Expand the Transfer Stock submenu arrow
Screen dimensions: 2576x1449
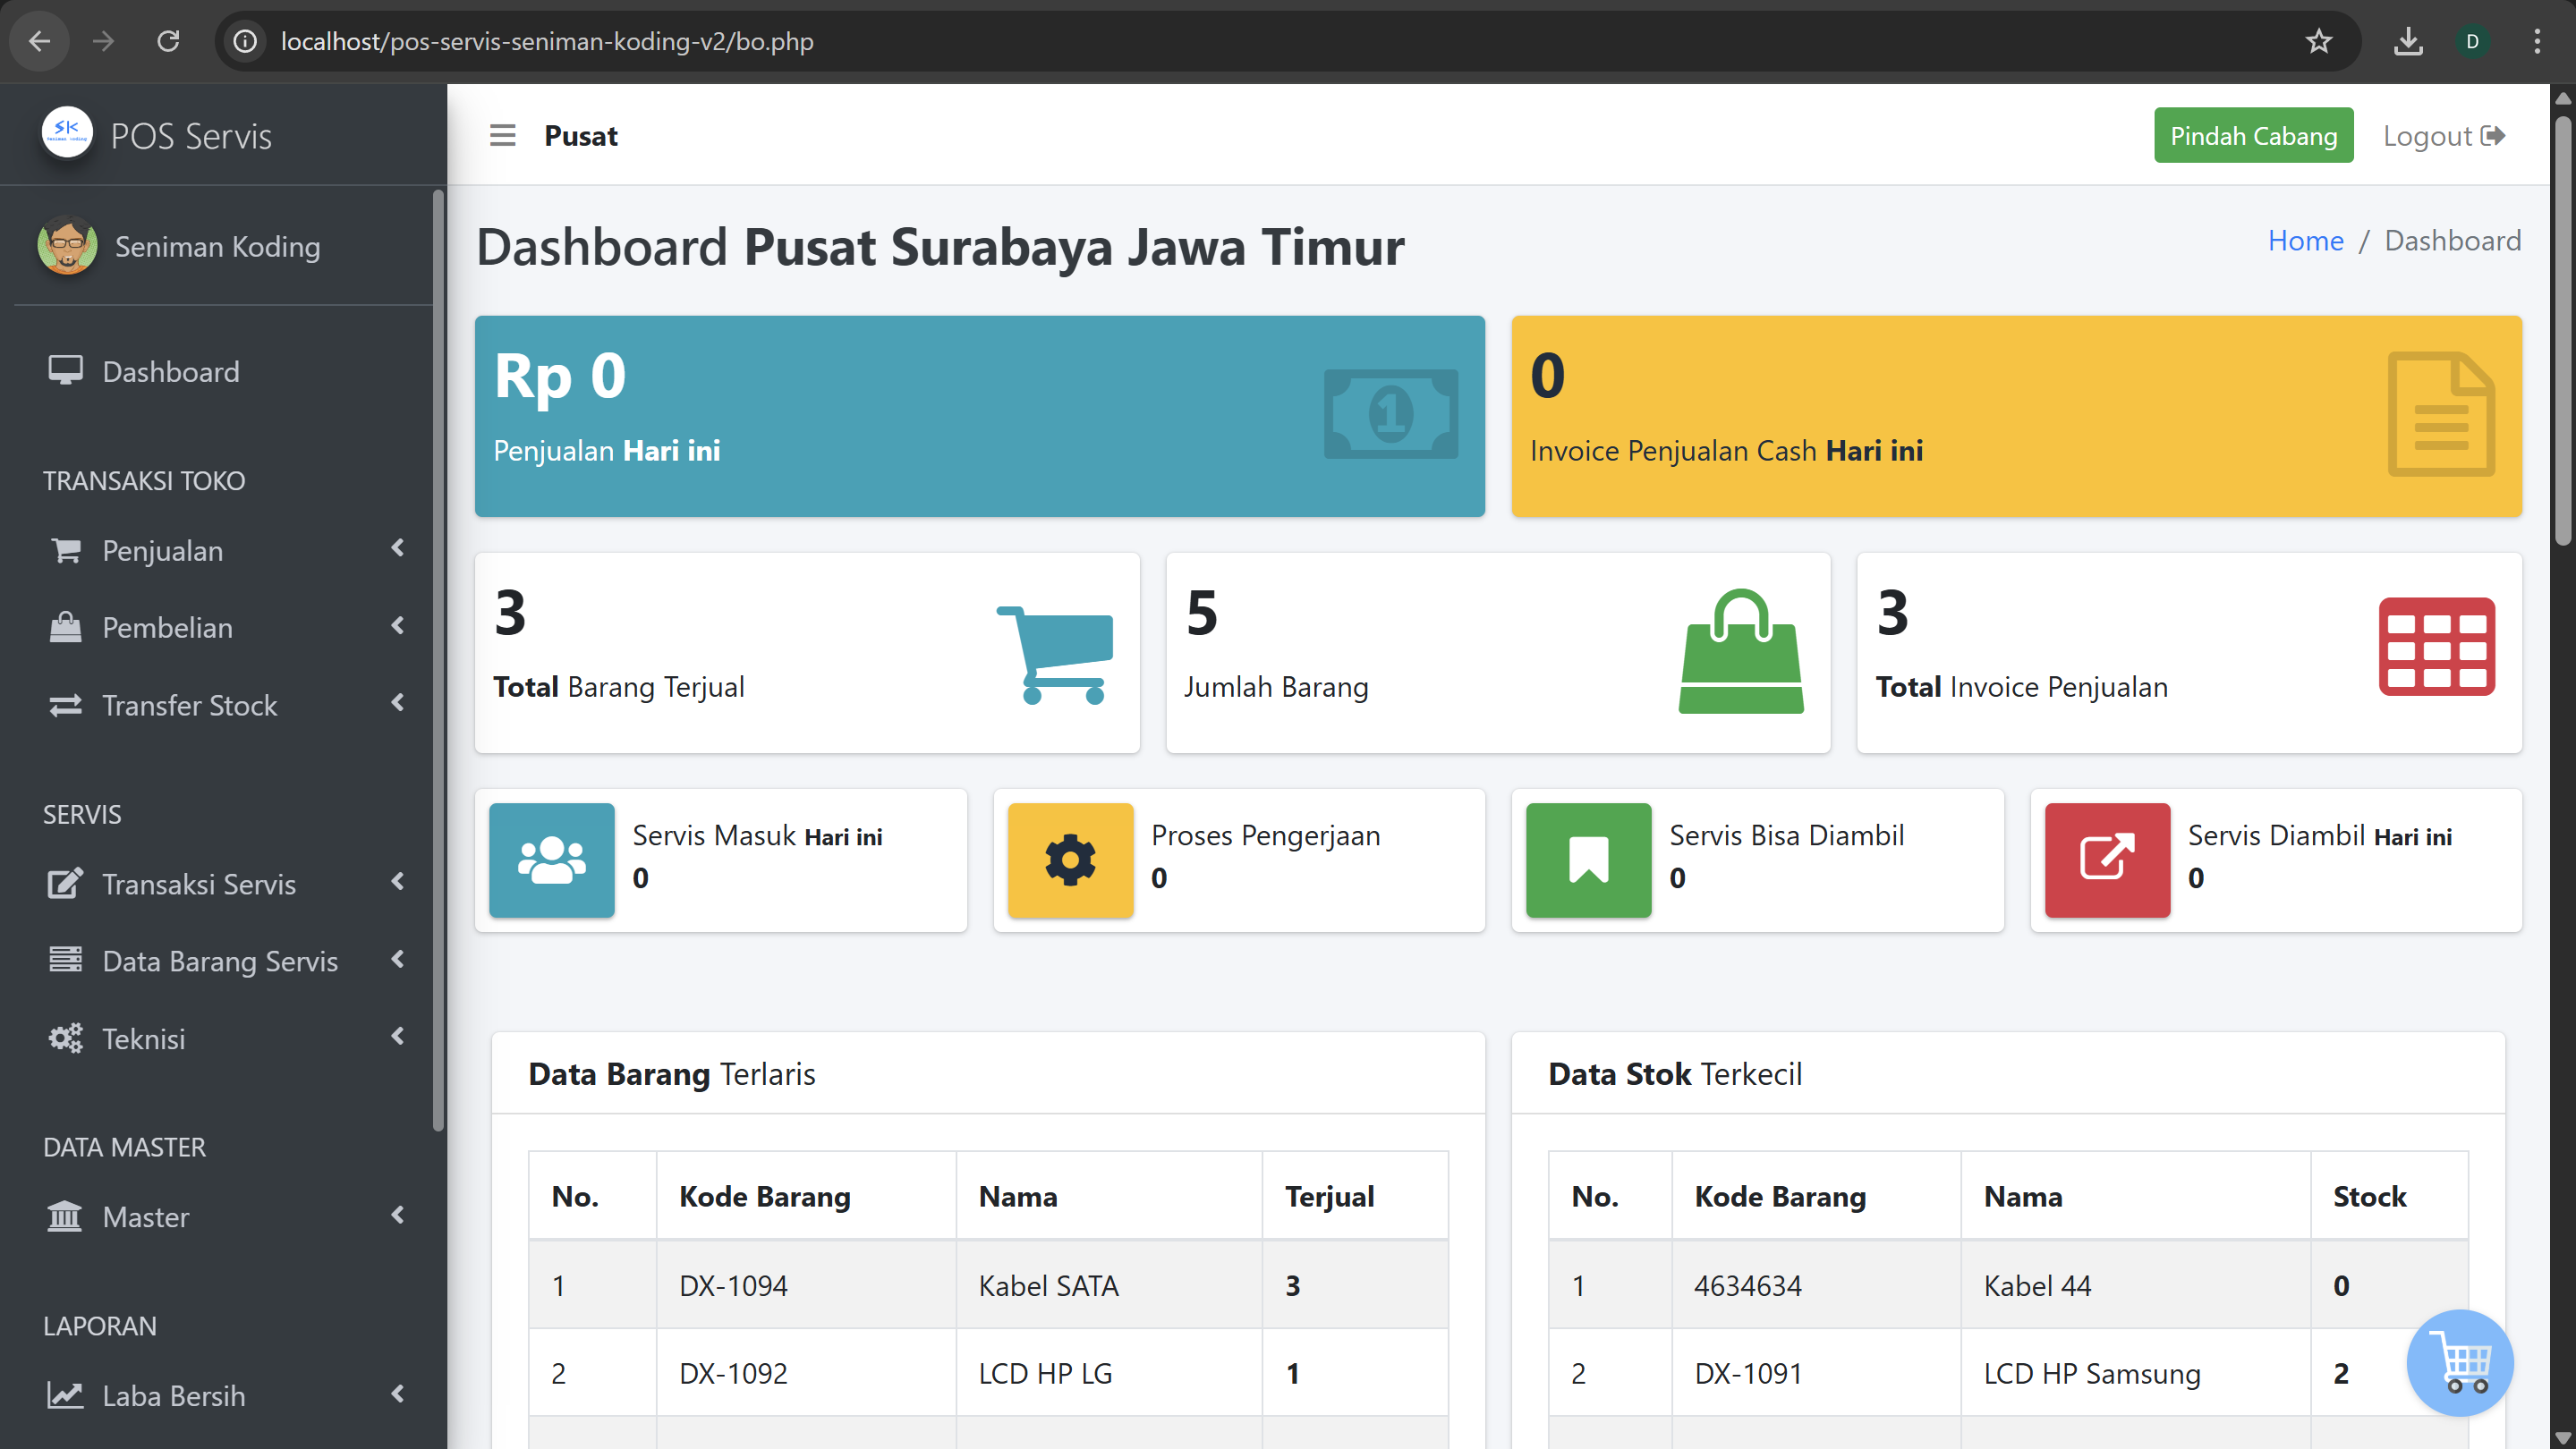click(x=397, y=704)
